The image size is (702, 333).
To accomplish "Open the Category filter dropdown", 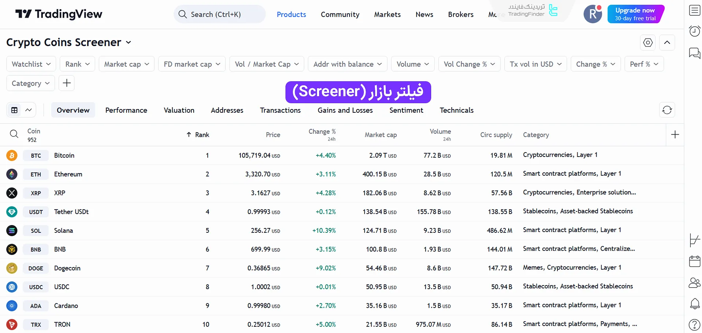I will (30, 83).
